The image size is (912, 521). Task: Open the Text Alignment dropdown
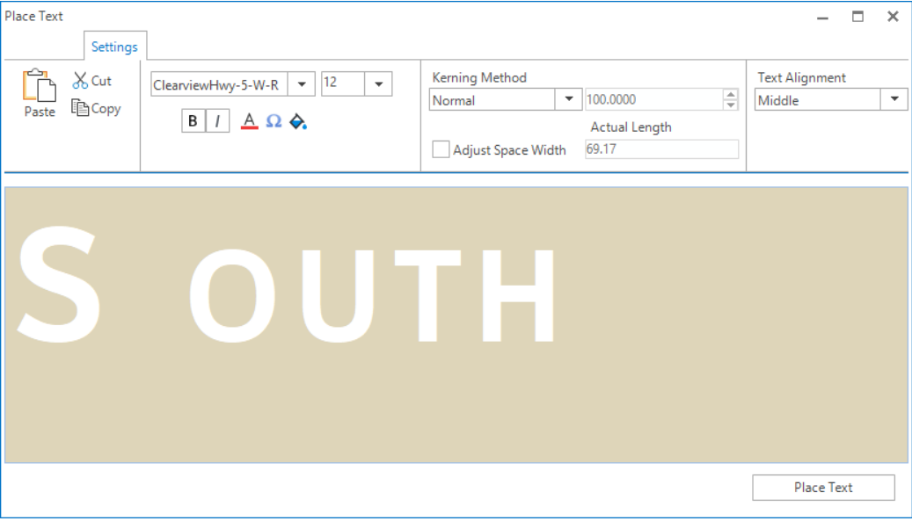894,100
